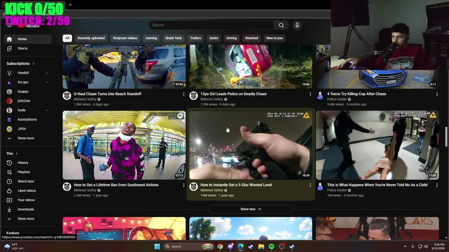
Task: Select the Trailers filter chip
Action: (x=196, y=38)
